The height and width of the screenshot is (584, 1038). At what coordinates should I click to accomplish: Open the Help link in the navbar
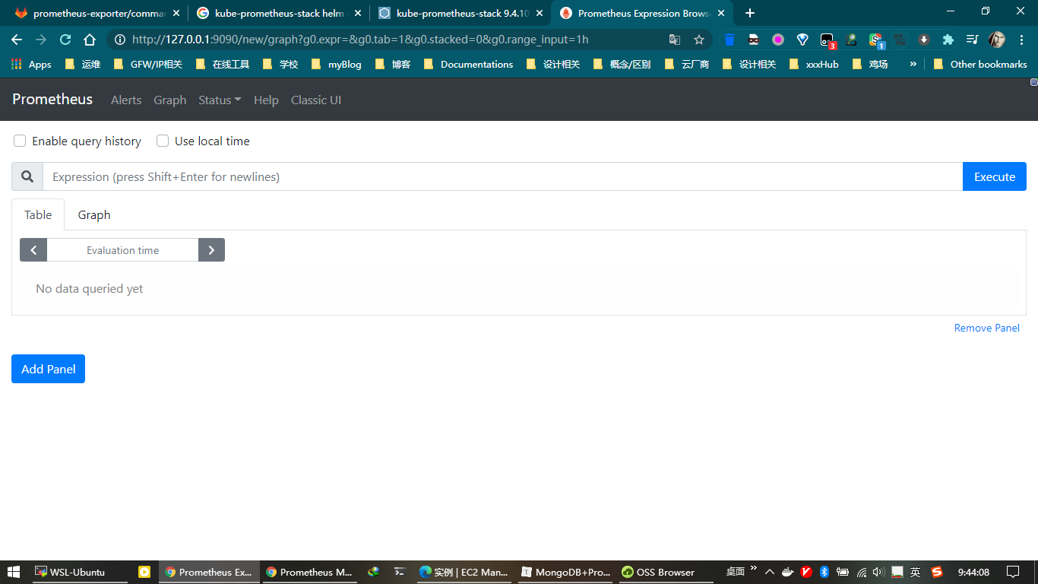click(x=266, y=100)
